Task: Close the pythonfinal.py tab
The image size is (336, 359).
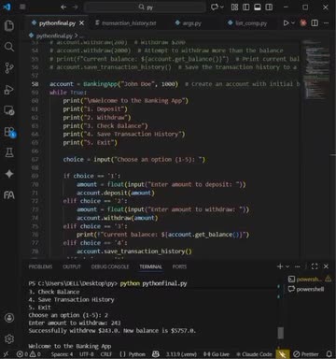Action: (x=81, y=23)
